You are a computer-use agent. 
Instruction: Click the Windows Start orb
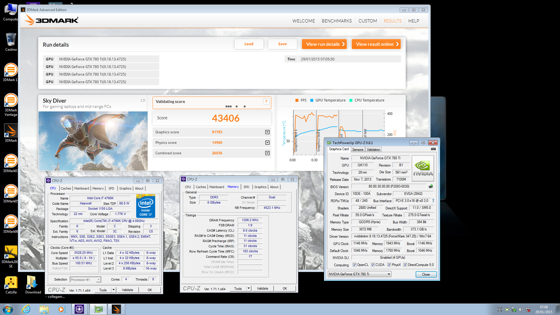[8, 309]
